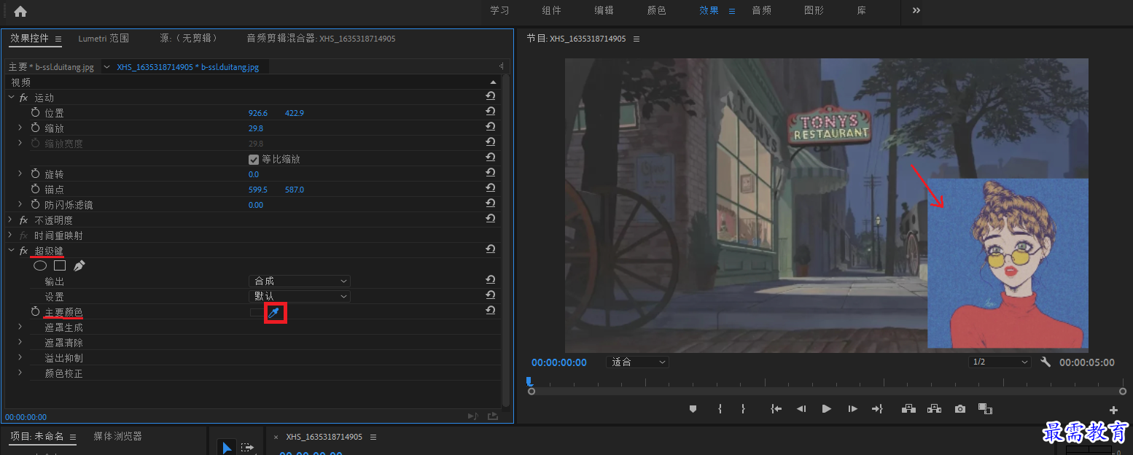The height and width of the screenshot is (455, 1133).
Task: Reset the 锚点 parameter
Action: pyautogui.click(x=491, y=188)
